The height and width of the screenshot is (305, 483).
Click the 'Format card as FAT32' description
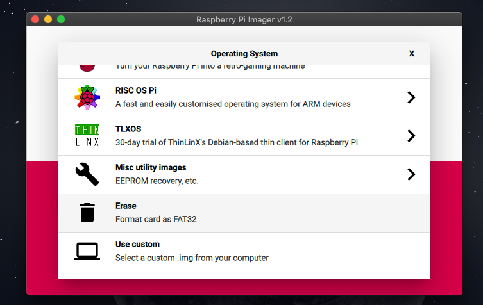click(156, 219)
